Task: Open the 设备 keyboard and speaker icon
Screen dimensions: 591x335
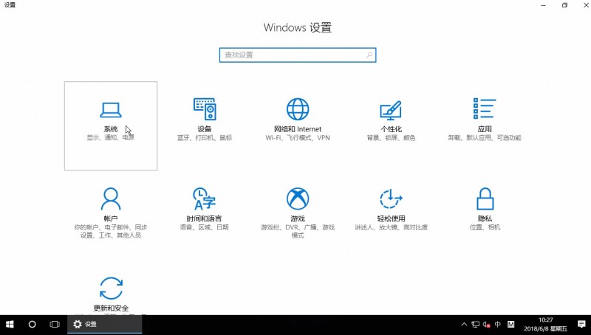Action: coord(205,109)
